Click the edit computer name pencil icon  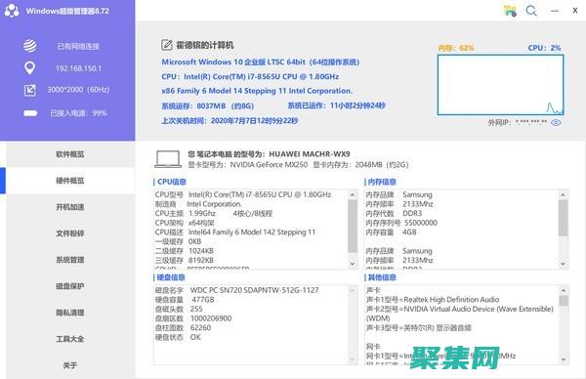point(166,45)
